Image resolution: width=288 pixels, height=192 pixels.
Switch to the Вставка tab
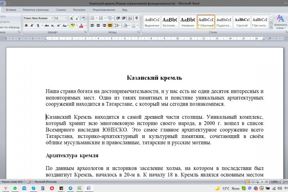coord(11,10)
